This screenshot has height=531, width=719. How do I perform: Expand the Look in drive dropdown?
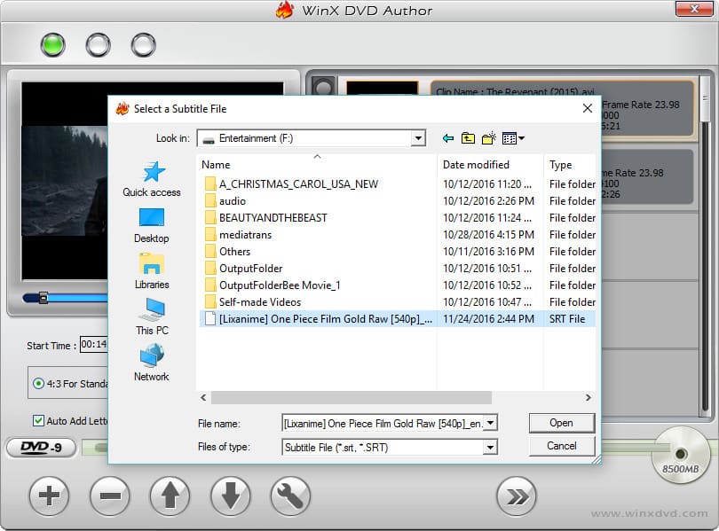coord(418,138)
